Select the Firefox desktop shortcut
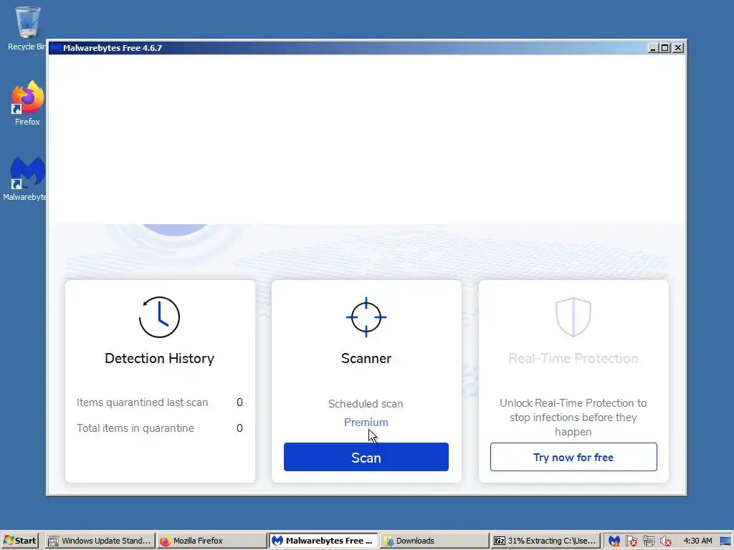 (x=27, y=103)
